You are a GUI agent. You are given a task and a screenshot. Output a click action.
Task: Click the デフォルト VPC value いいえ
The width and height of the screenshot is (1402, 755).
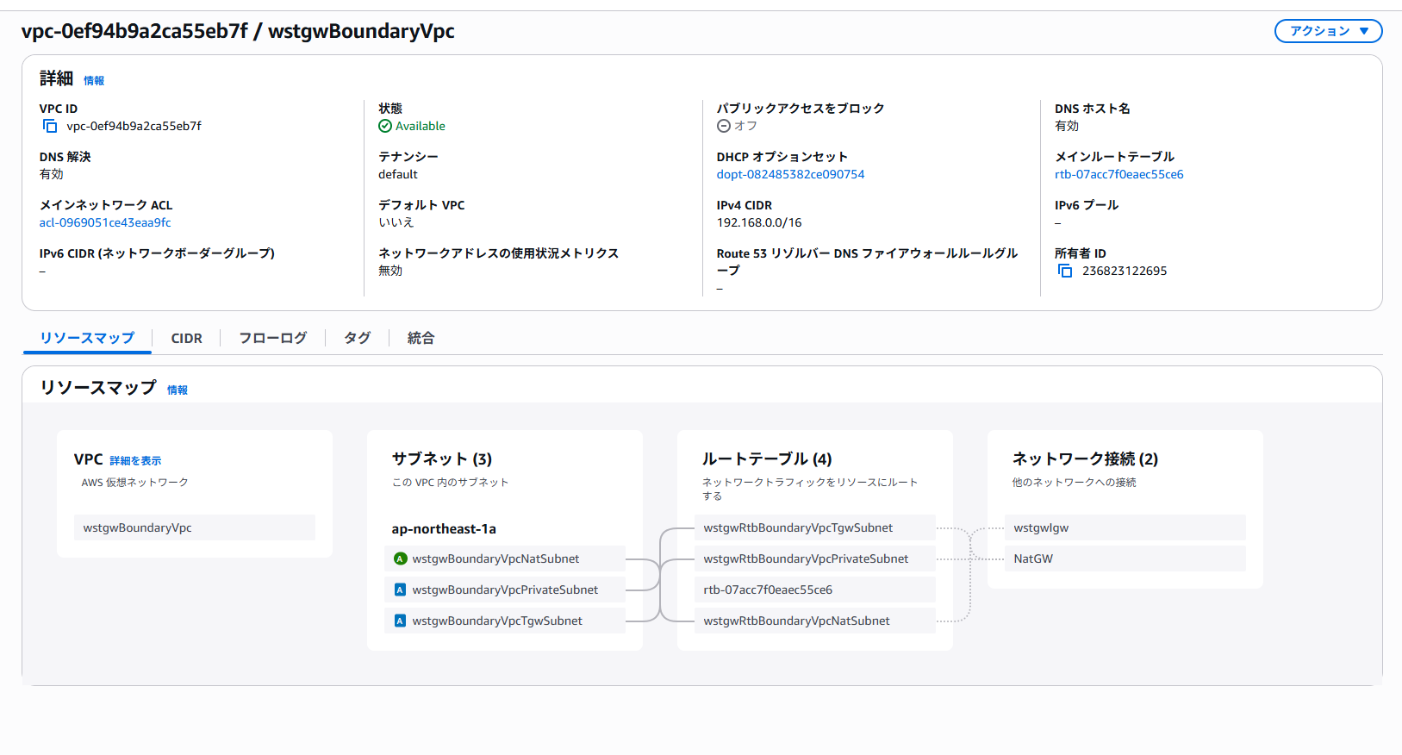tap(396, 222)
